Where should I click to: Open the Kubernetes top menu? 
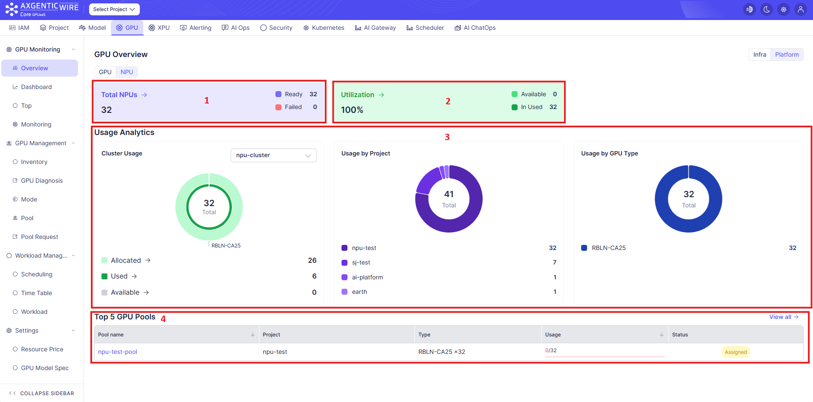(324, 28)
